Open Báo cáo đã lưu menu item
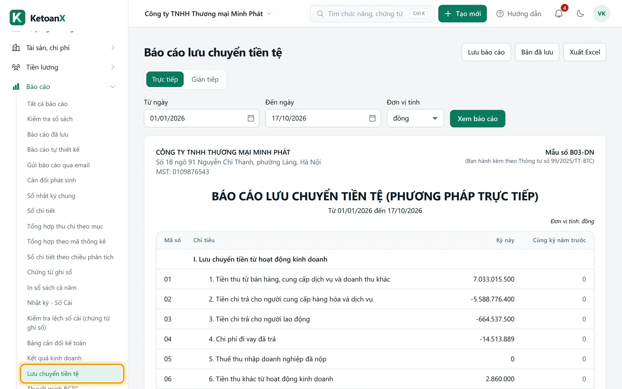 pyautogui.click(x=48, y=135)
